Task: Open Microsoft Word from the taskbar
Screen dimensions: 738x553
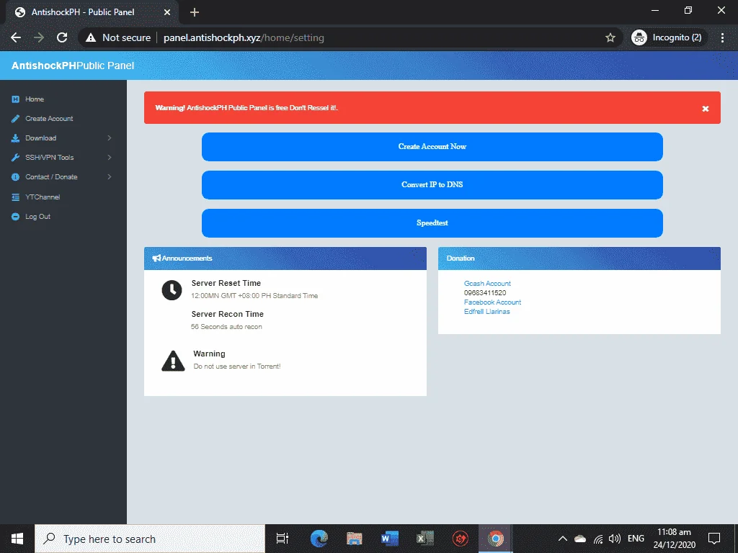Action: (x=390, y=539)
